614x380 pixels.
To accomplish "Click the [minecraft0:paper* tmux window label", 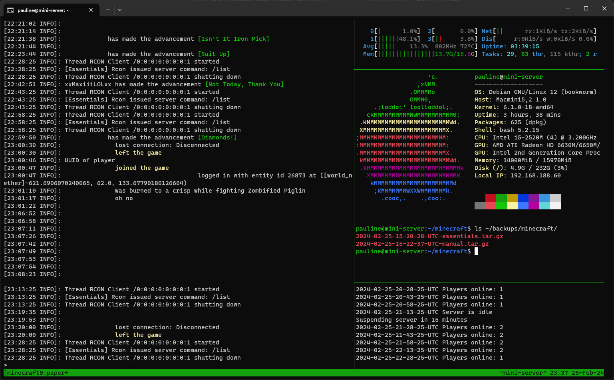I will coord(36,373).
